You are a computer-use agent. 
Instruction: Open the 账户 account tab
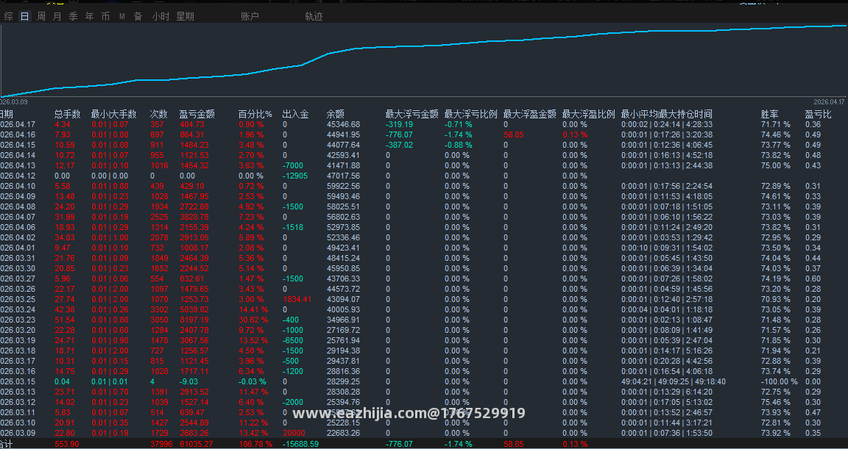point(250,17)
